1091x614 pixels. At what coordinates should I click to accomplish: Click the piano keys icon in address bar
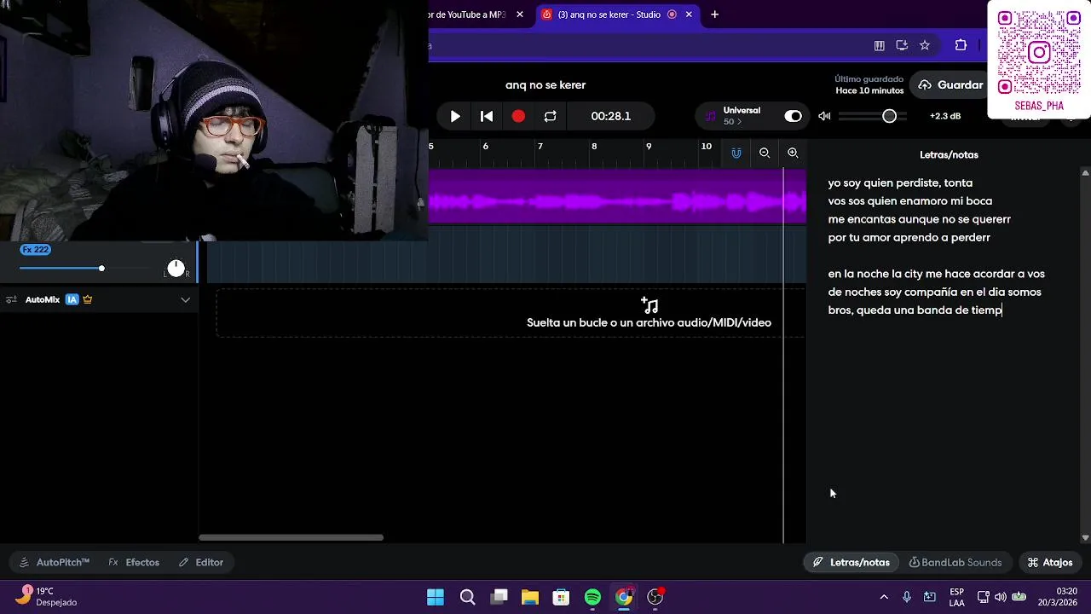879,45
